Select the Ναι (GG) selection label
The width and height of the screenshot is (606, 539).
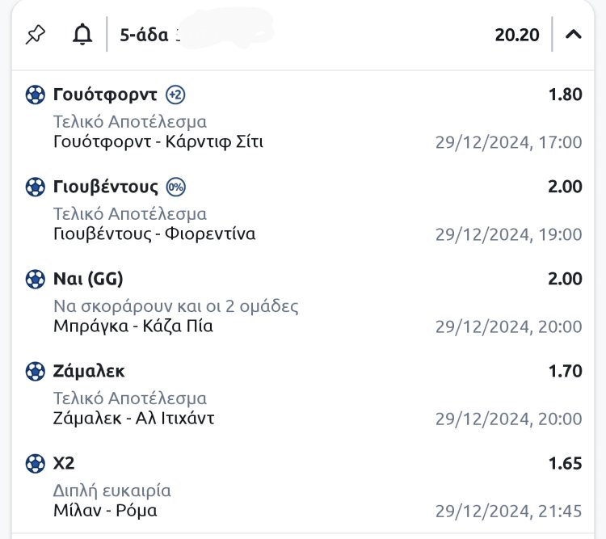(88, 280)
